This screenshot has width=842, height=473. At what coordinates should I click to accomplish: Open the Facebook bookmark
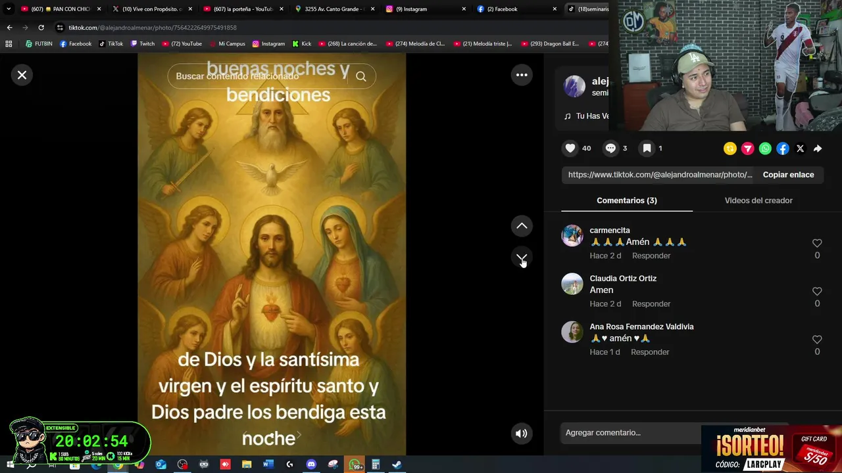[76, 44]
